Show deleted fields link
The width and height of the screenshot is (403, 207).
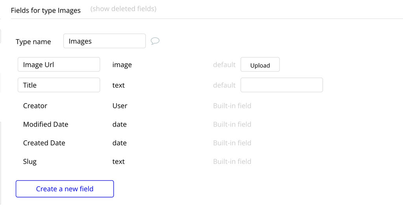point(123,9)
